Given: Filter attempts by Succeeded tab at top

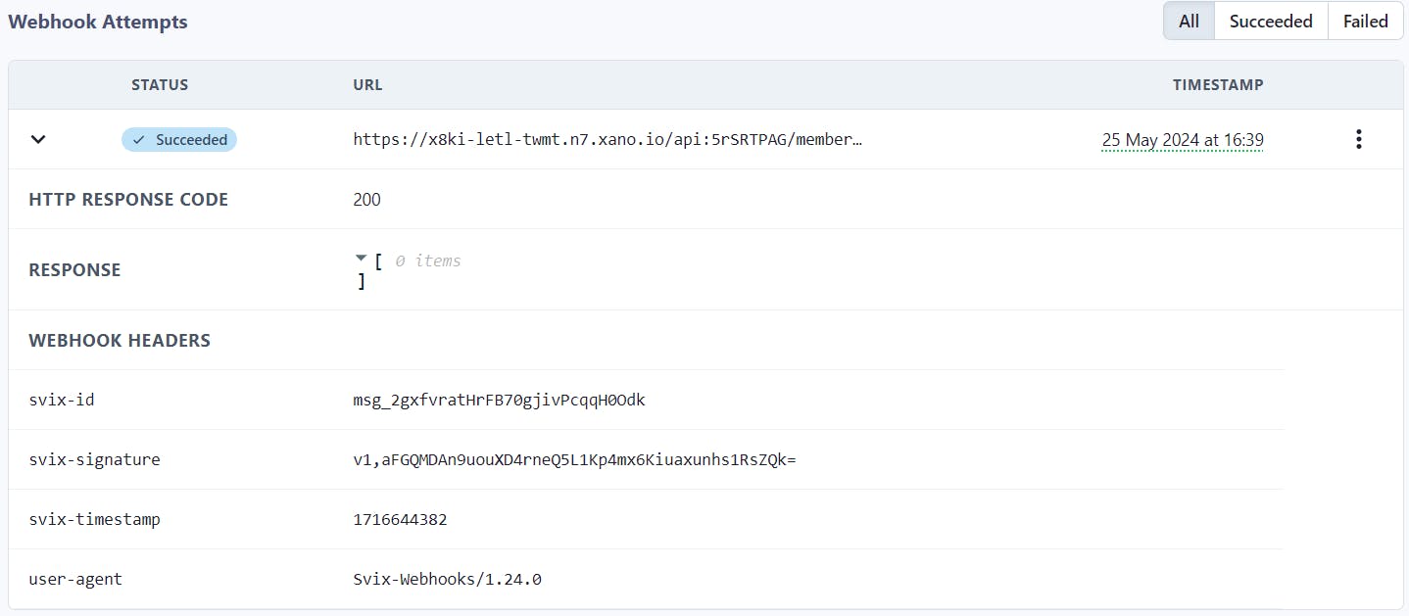Looking at the screenshot, I should point(1270,21).
